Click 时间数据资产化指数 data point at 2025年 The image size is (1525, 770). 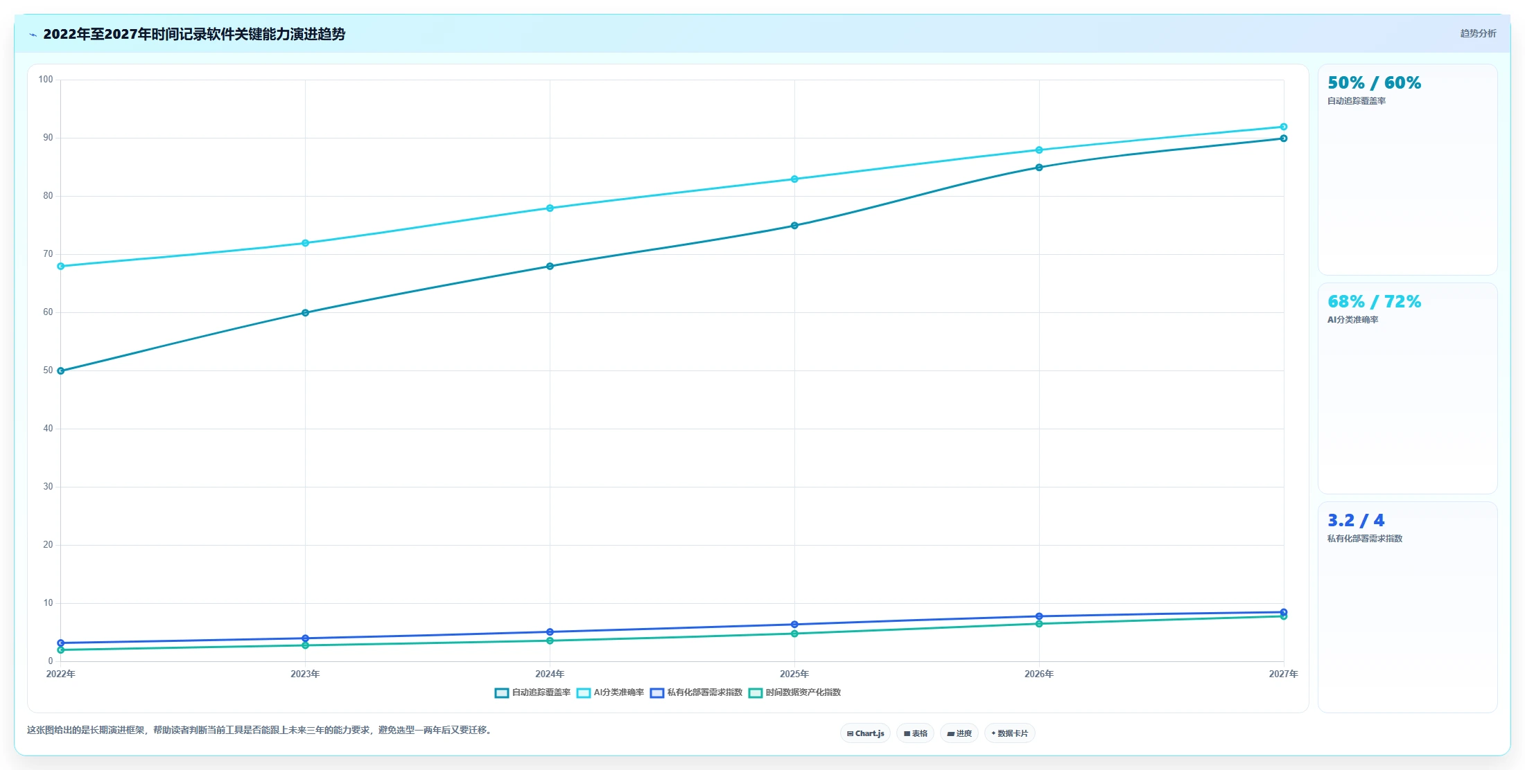(794, 634)
